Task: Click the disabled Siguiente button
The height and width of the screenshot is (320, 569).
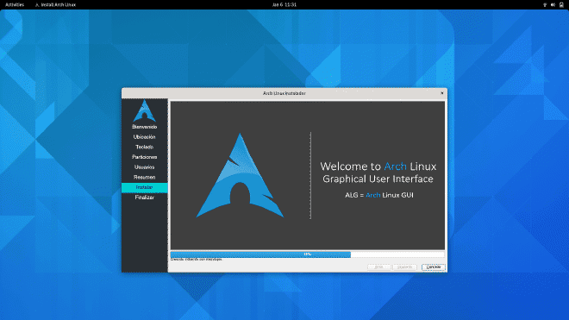Action: tap(404, 267)
